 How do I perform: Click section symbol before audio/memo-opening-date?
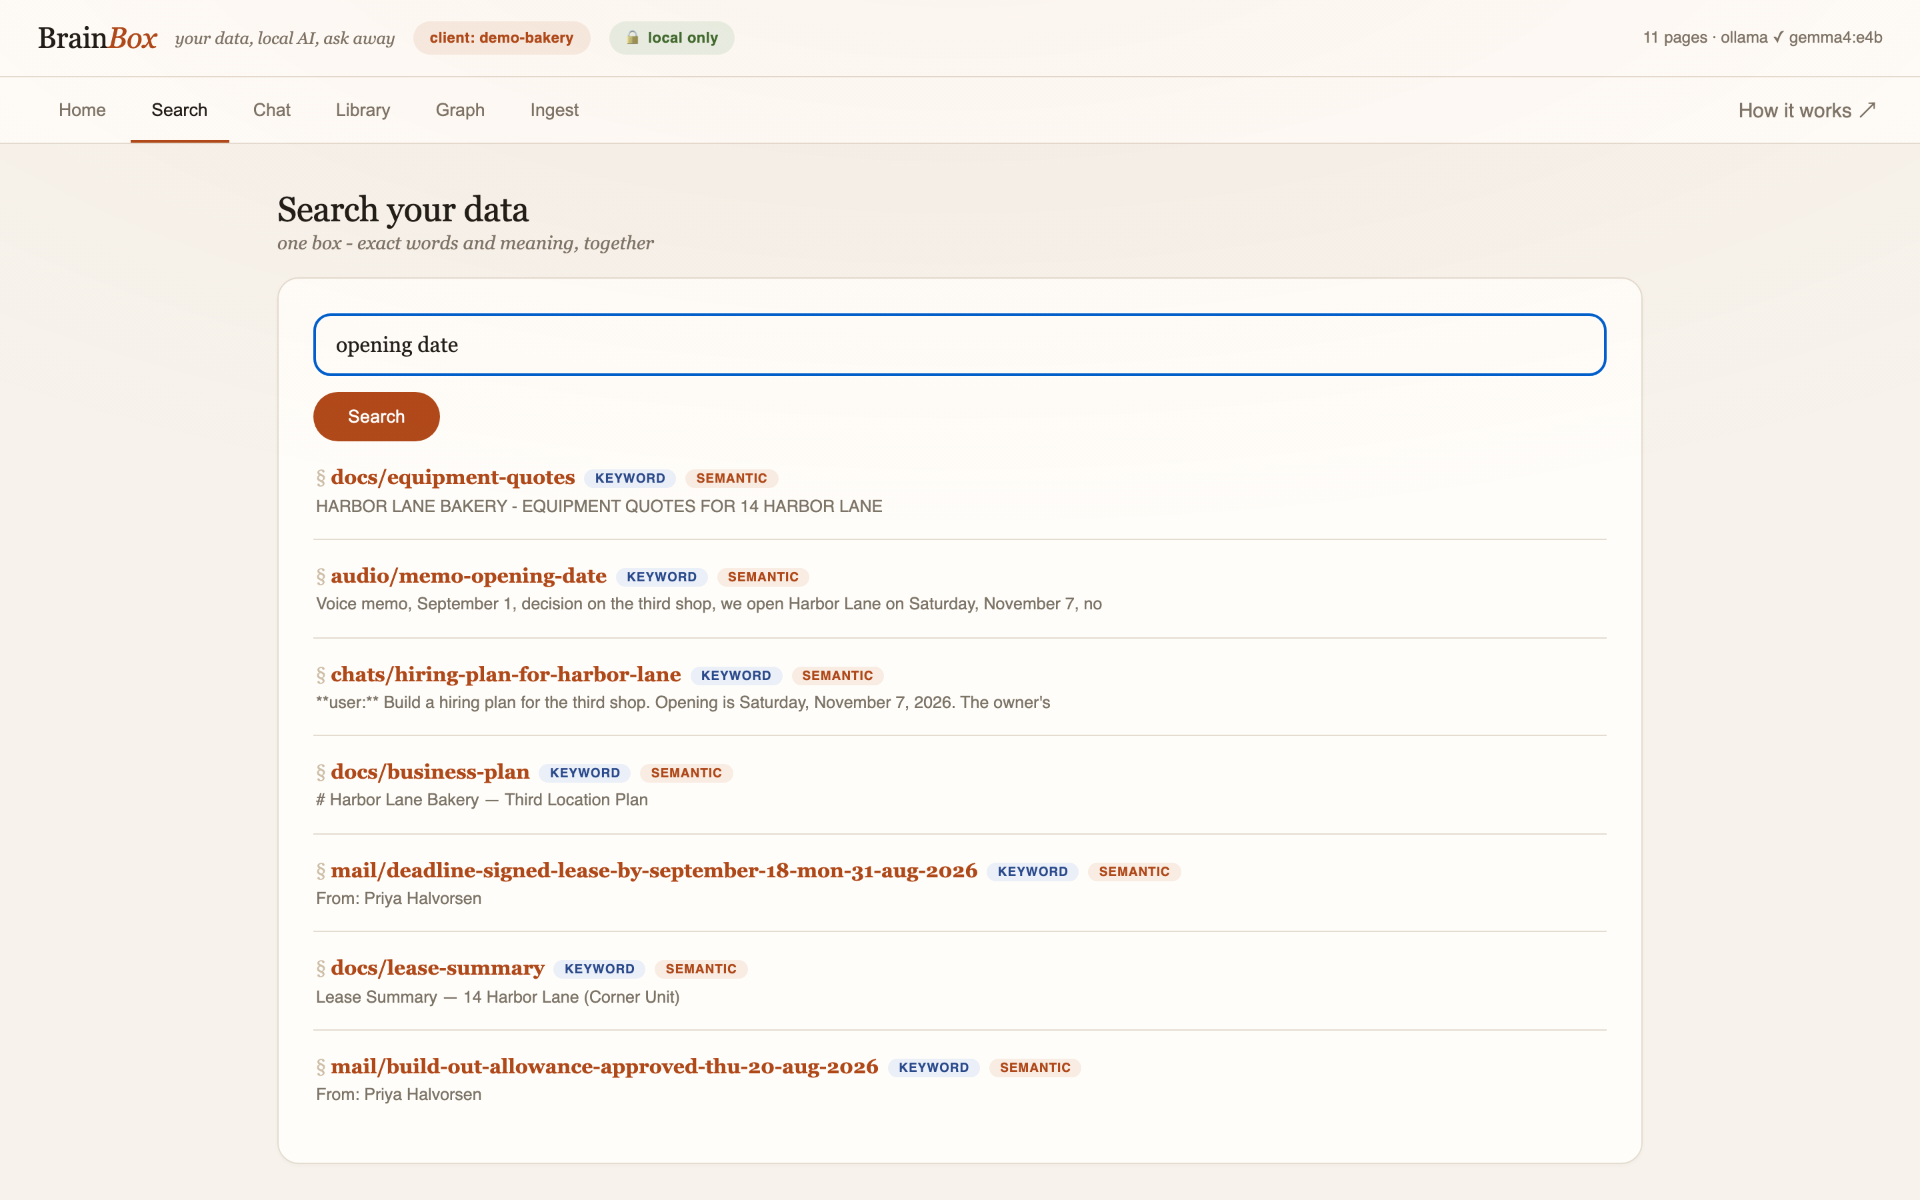[x=321, y=576]
